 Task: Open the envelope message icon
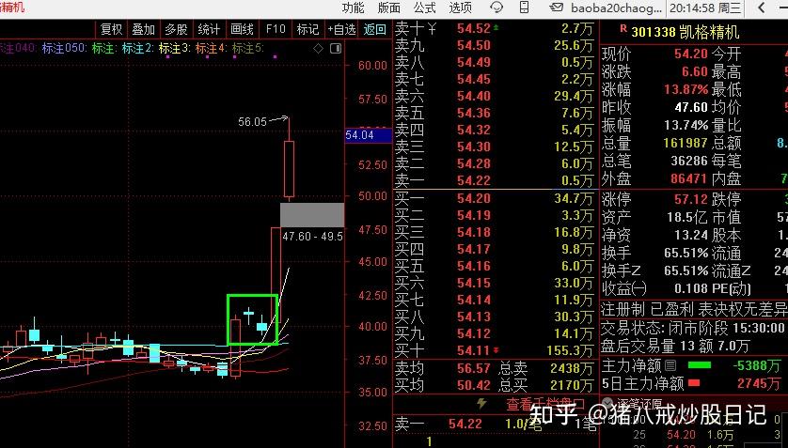(556, 7)
